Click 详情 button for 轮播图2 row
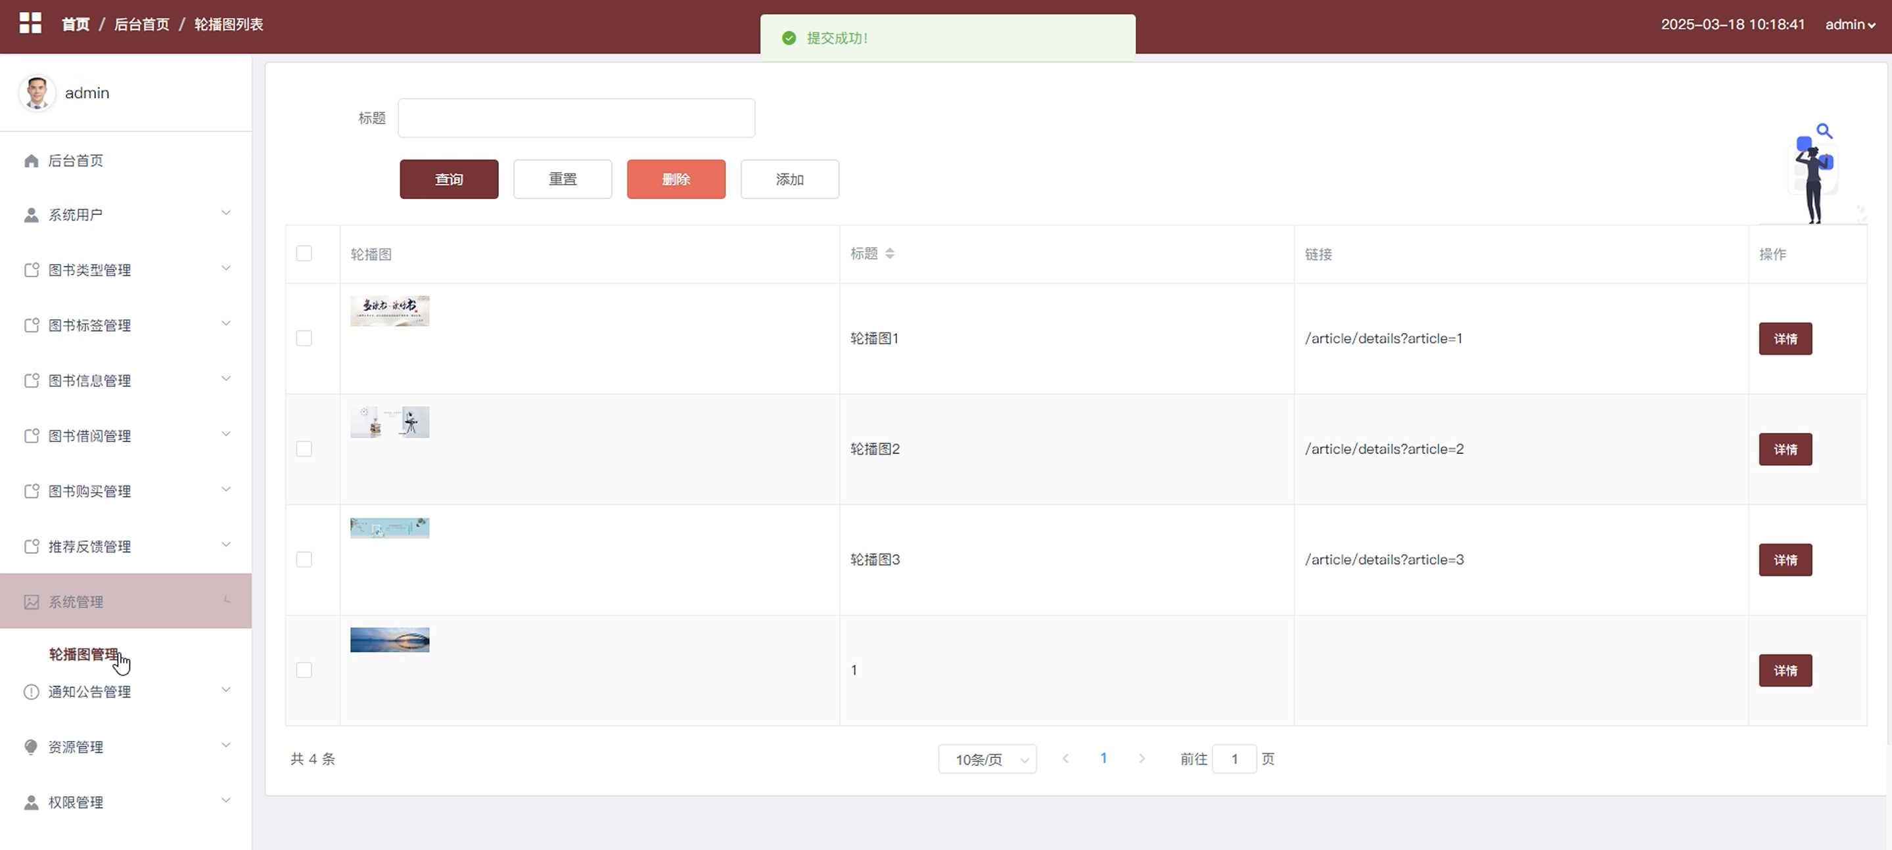 (x=1785, y=449)
